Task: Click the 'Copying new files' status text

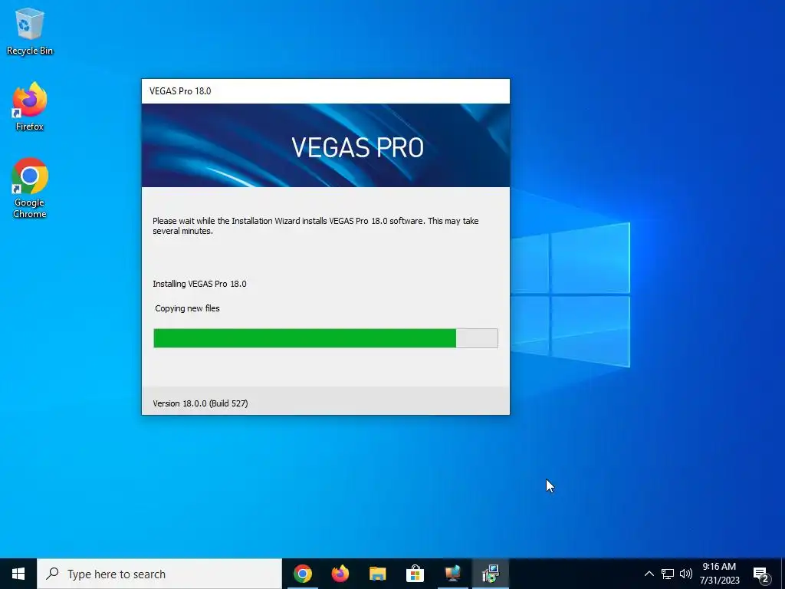Action: [x=187, y=308]
